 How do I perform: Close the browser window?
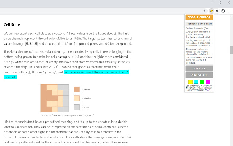(229, 3)
